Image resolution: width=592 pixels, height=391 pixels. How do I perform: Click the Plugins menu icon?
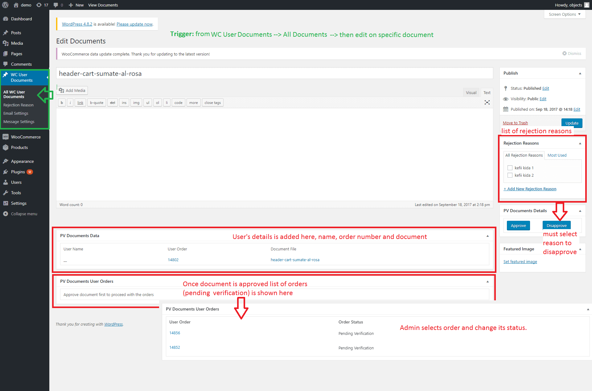(6, 172)
